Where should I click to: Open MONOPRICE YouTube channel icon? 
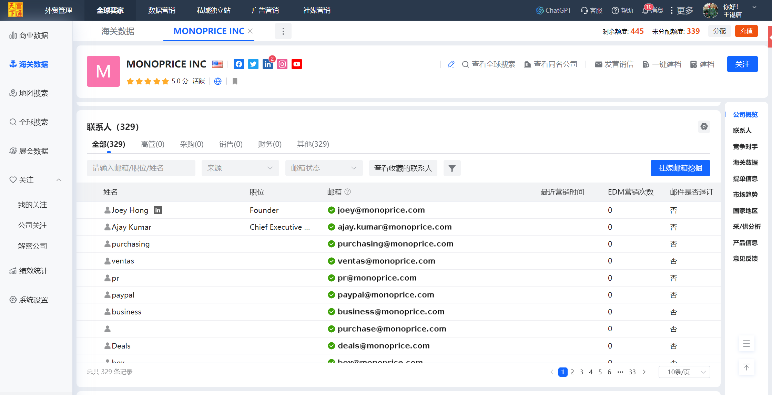point(297,64)
